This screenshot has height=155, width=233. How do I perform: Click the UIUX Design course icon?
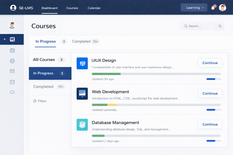point(82,63)
